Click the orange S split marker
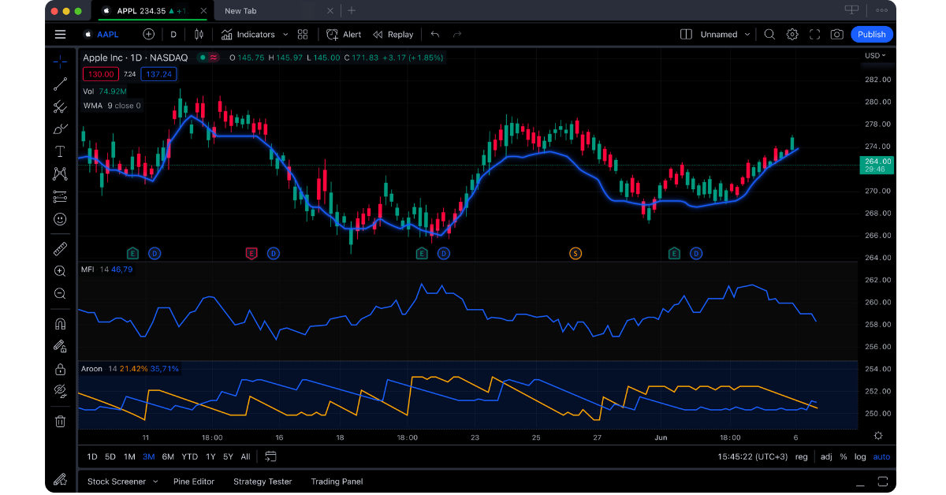This screenshot has height=495, width=946. 575,253
